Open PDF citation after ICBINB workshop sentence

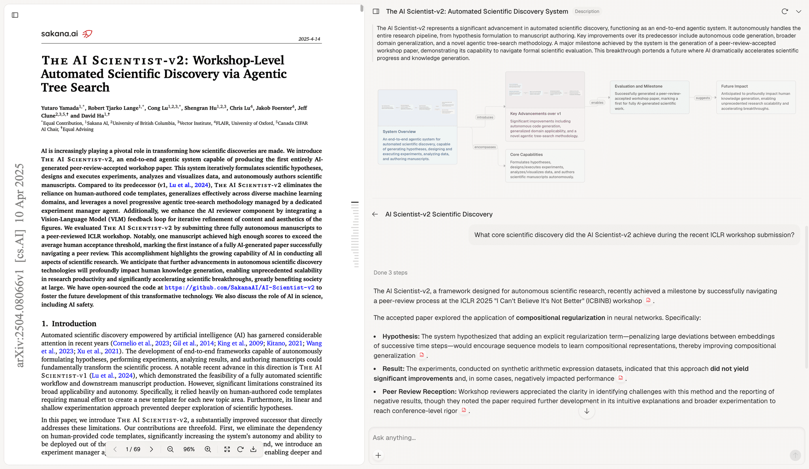coord(648,301)
